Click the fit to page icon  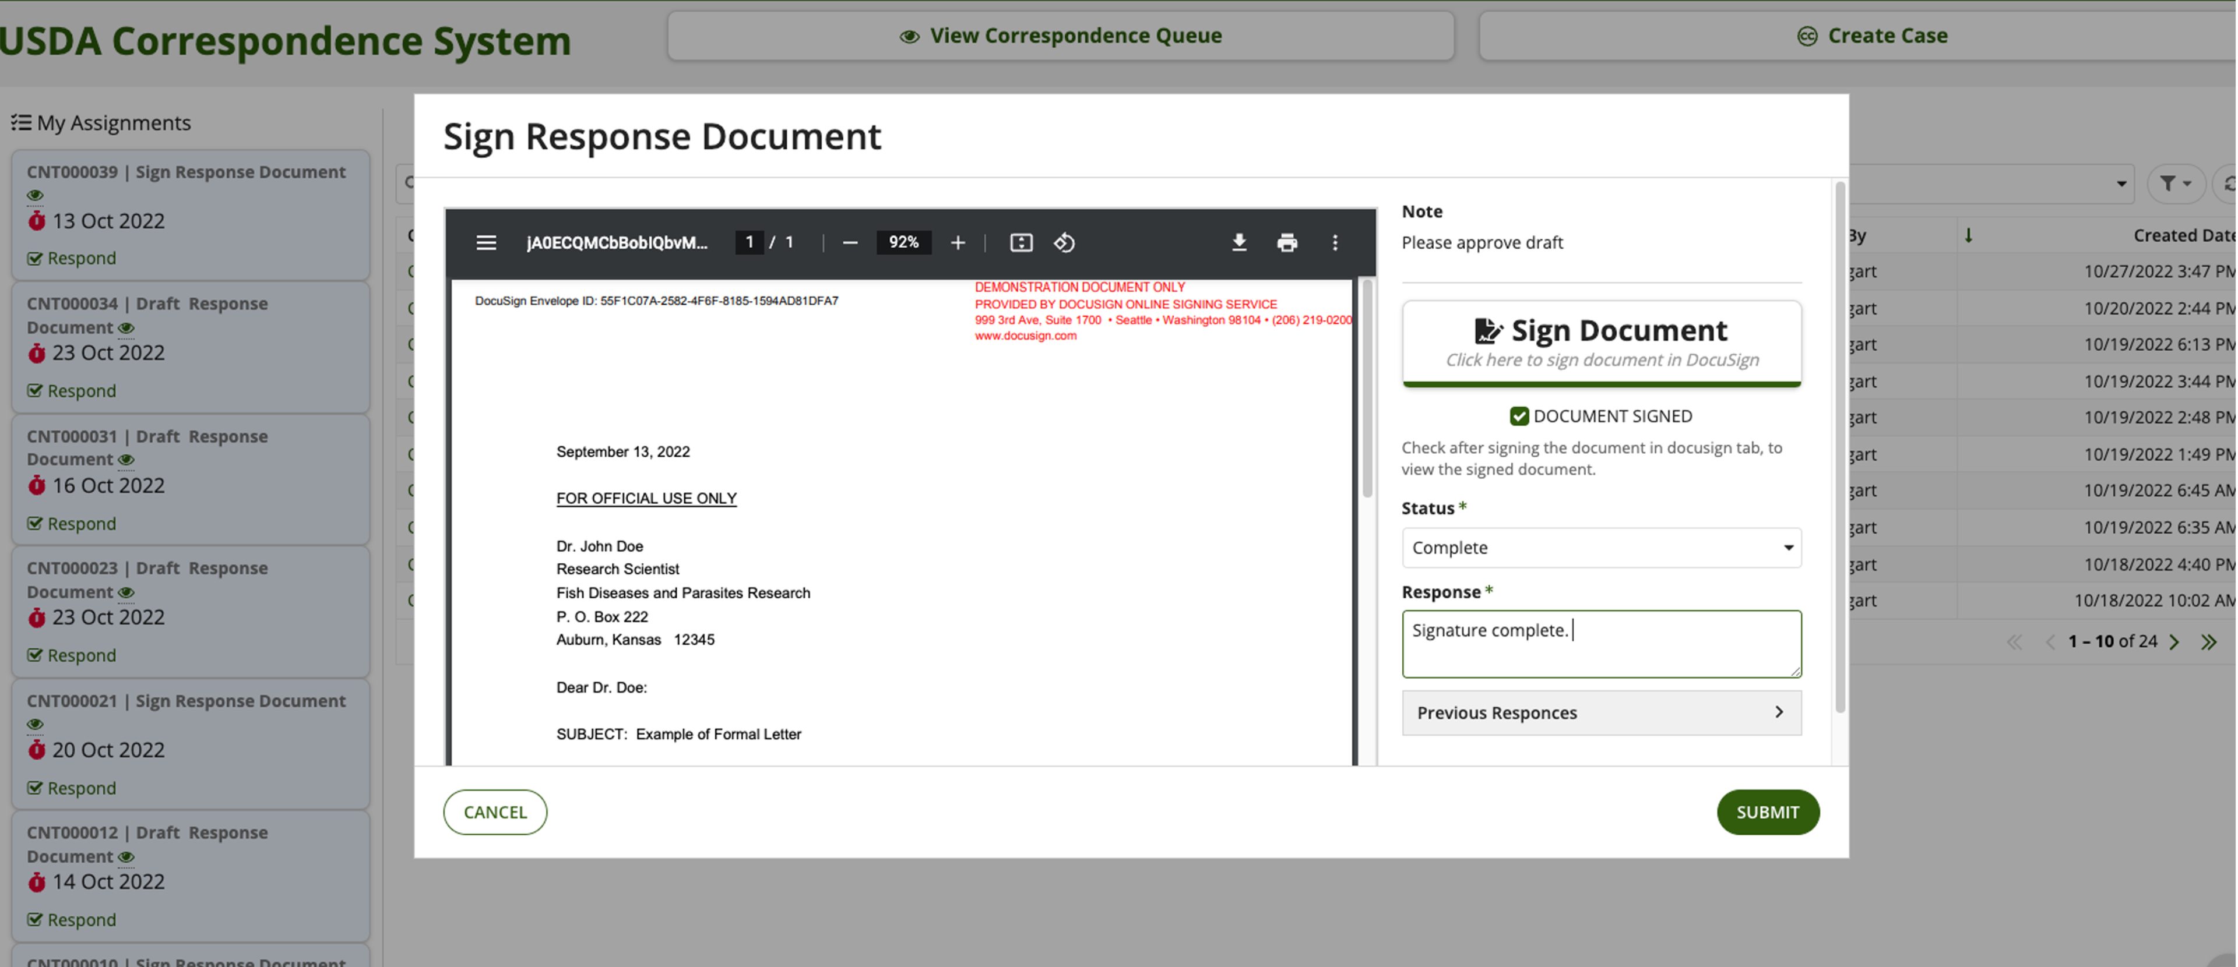click(x=1021, y=242)
